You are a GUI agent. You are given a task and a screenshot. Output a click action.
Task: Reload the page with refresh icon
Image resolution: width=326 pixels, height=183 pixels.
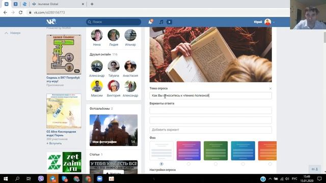point(20,12)
